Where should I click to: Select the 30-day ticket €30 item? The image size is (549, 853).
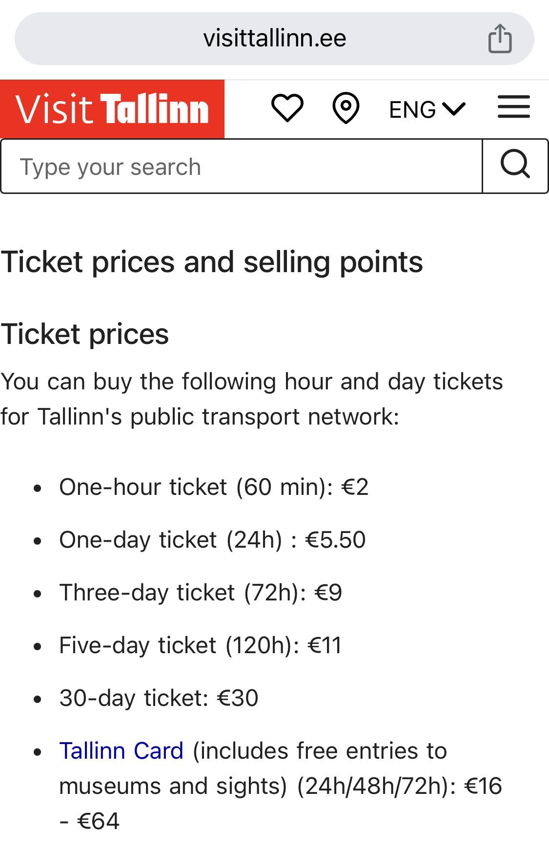(x=159, y=698)
